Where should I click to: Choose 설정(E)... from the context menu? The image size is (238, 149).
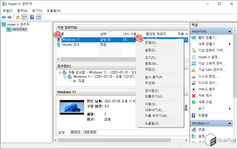[x=160, y=50]
